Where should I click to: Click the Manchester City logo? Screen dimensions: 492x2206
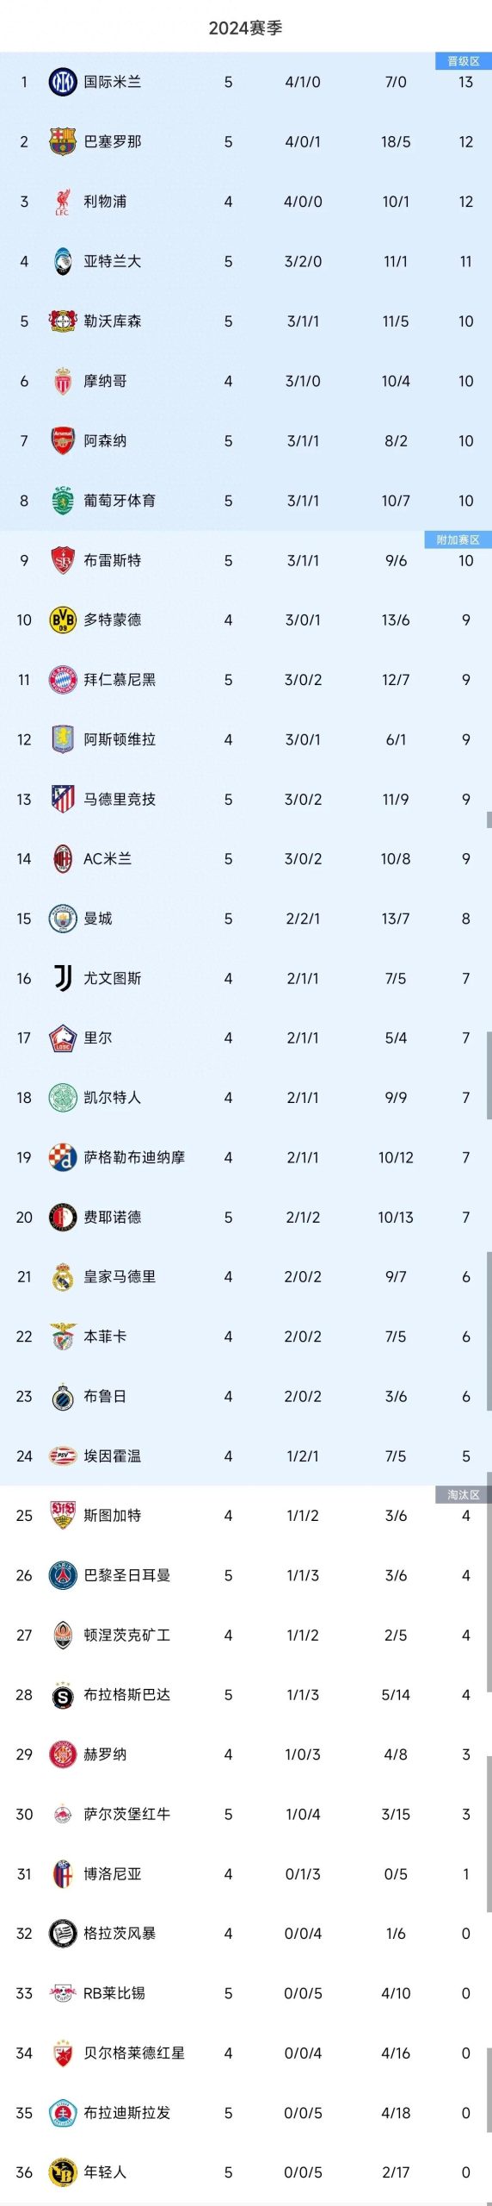pyautogui.click(x=62, y=919)
